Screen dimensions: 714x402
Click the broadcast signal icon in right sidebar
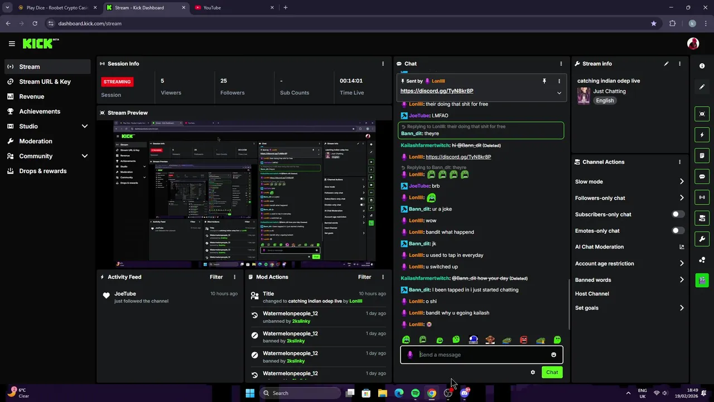(702, 197)
